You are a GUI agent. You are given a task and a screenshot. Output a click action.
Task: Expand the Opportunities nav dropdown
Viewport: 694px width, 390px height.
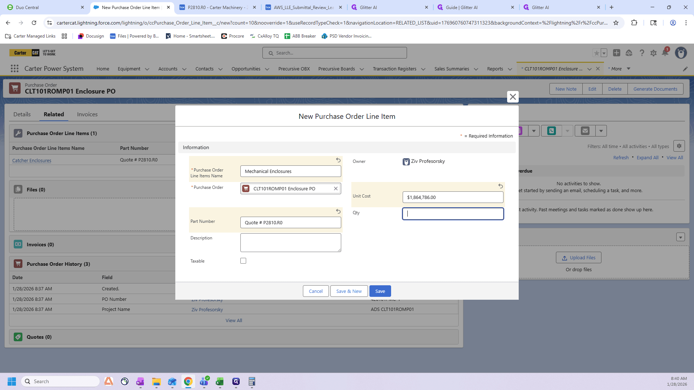(x=267, y=69)
